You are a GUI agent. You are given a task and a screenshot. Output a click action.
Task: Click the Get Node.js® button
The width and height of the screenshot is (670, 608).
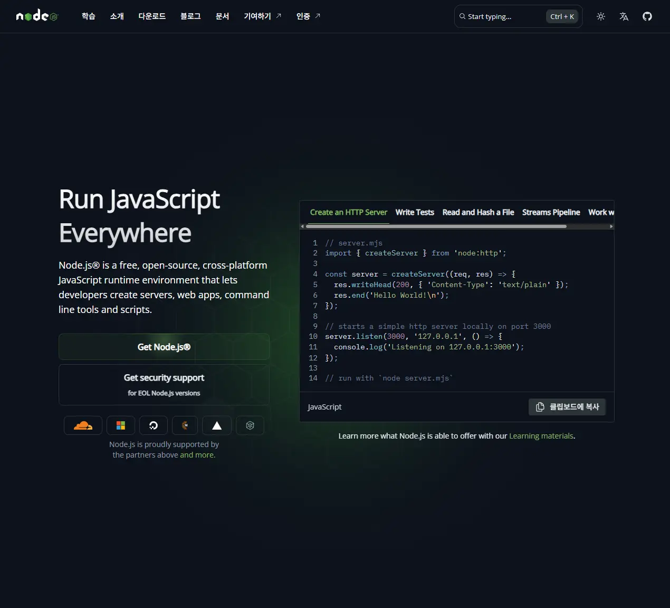pos(164,347)
